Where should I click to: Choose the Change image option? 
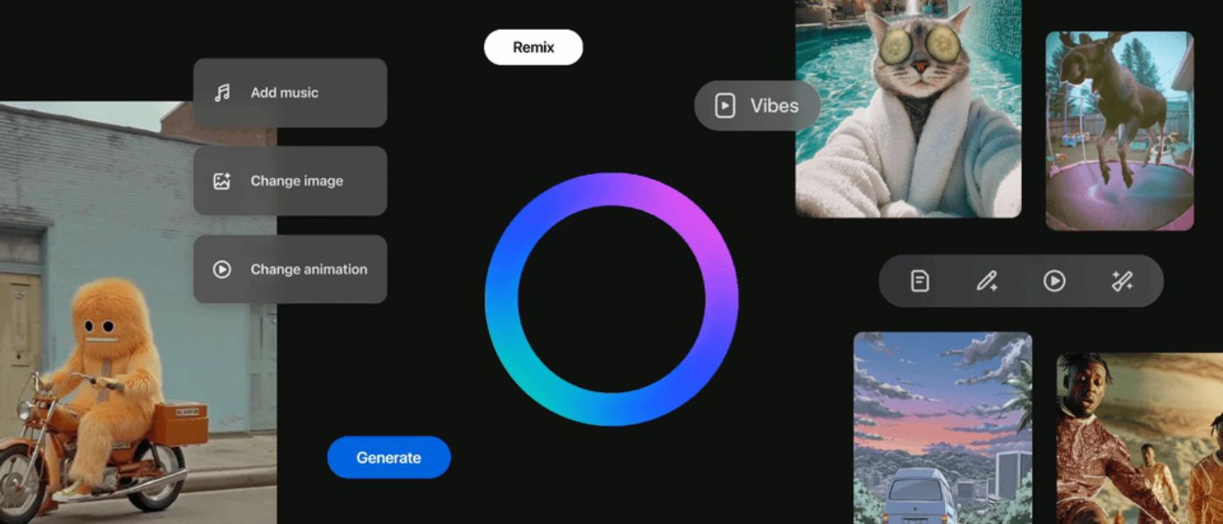tap(290, 181)
